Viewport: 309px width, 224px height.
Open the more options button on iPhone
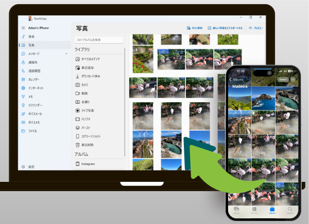pyautogui.click(x=293, y=80)
